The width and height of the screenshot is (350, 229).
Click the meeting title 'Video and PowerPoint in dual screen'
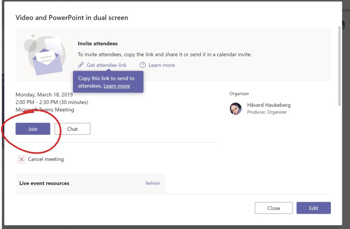(x=72, y=18)
